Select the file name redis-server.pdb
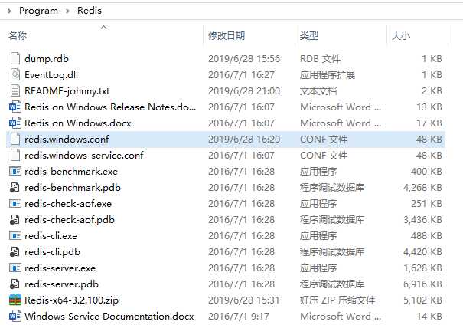 [62, 284]
